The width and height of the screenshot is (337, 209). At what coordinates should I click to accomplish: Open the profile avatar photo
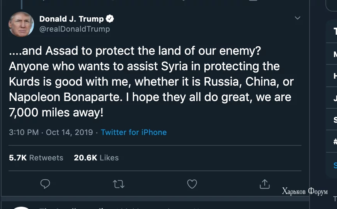21,24
